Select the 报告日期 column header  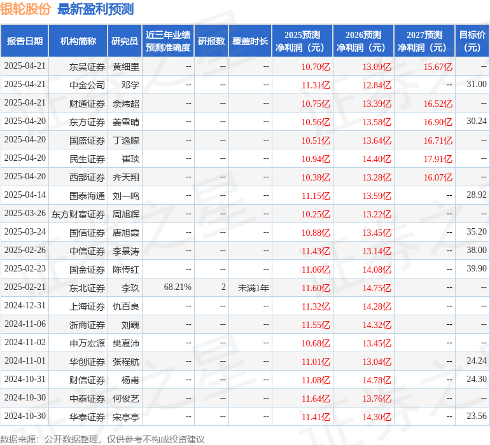25,41
